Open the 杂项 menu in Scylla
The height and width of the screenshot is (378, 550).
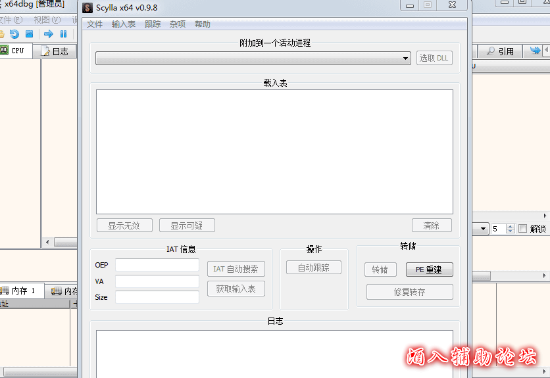click(x=178, y=24)
